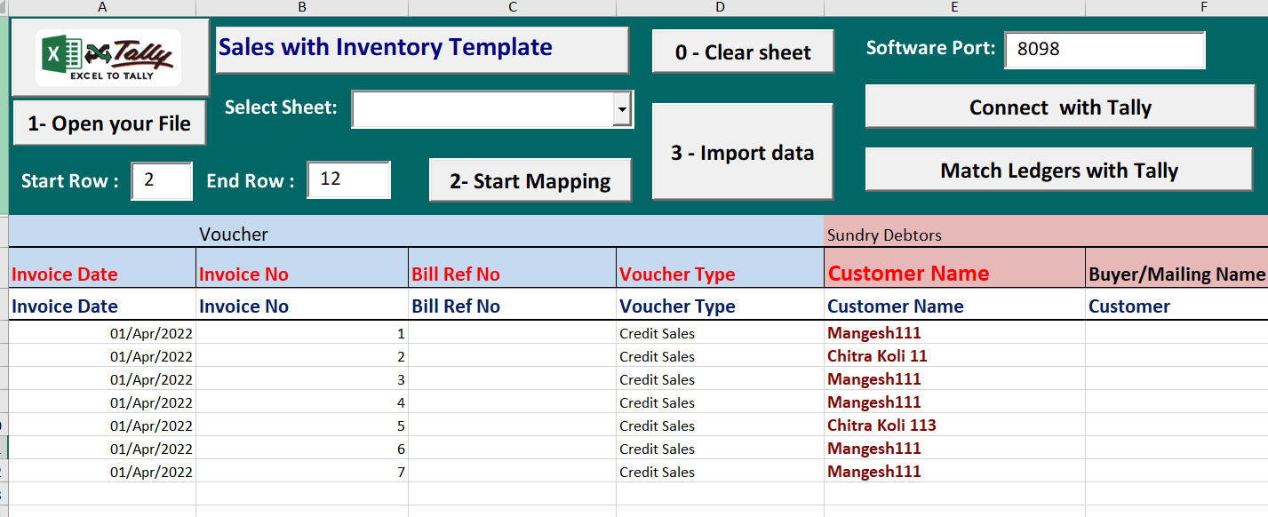Click "Connect with Tally"
Viewport: 1268px width, 517px height.
(x=1059, y=106)
